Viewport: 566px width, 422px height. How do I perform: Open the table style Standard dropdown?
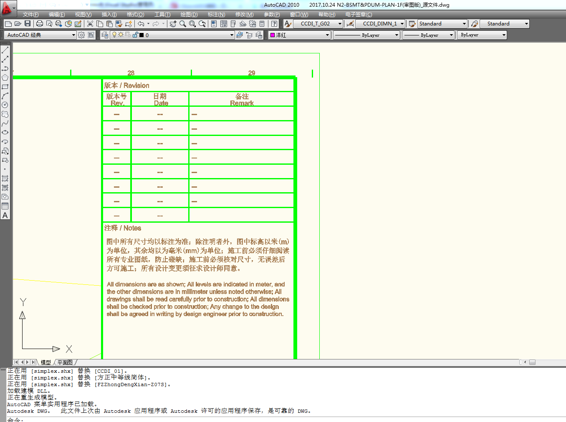tap(464, 24)
